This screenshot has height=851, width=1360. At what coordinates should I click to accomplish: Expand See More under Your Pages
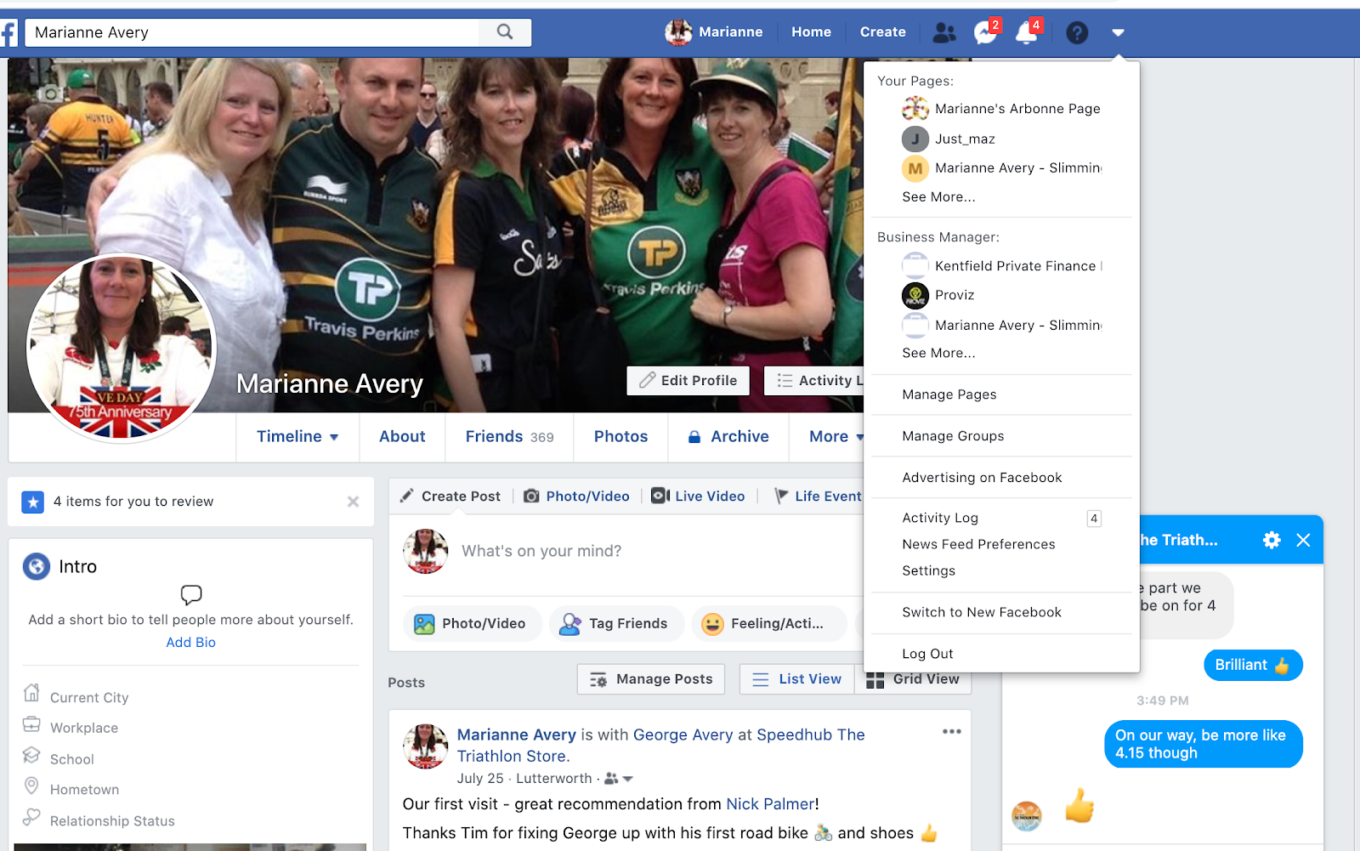[938, 196]
